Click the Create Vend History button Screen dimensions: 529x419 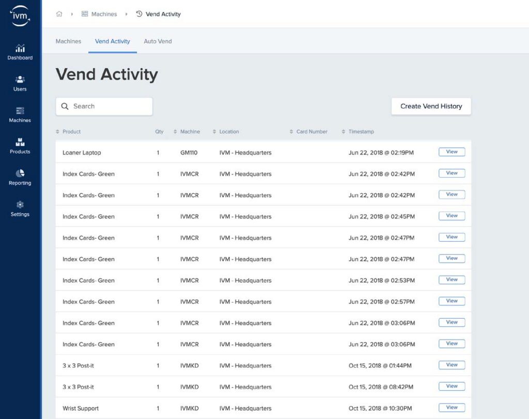tap(431, 106)
